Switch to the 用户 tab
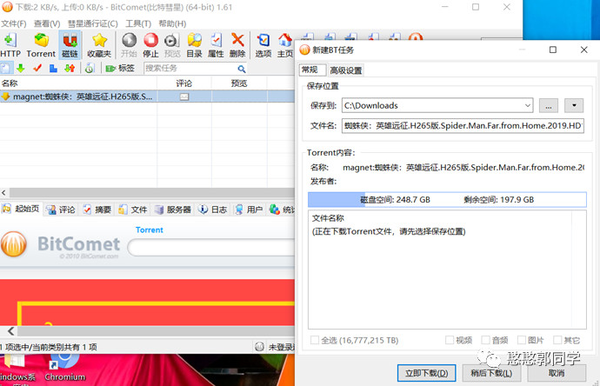The image size is (600, 386). click(x=249, y=210)
